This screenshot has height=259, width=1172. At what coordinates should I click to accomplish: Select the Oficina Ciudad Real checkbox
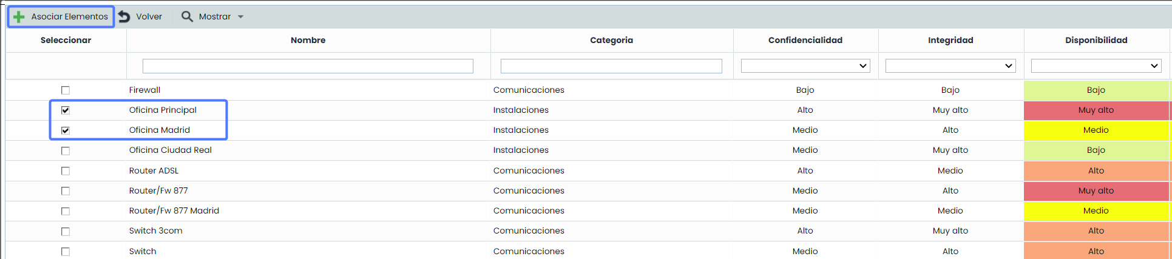66,150
